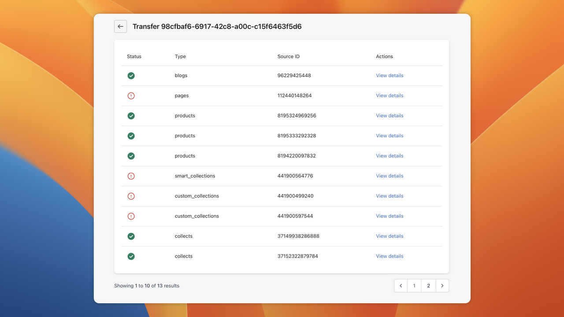View details for smart_collections 441900564776
The width and height of the screenshot is (564, 317).
click(390, 176)
